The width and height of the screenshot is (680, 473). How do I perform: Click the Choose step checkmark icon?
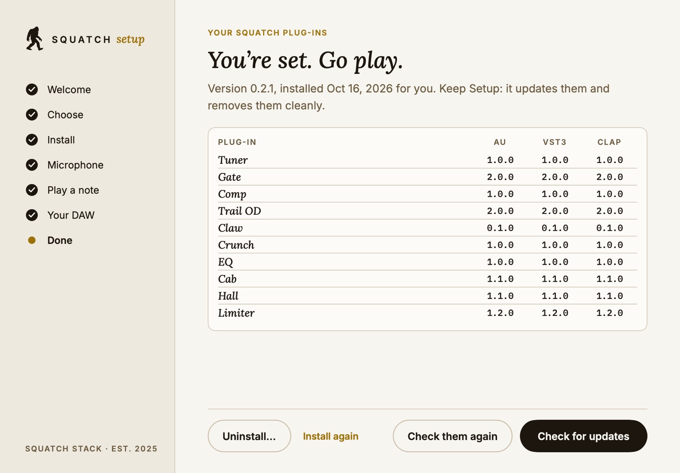pos(32,115)
